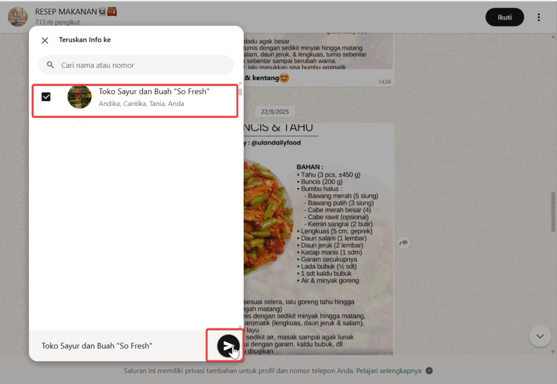The height and width of the screenshot is (384, 557).
Task: Uncheck the Toko Sayur dan Buah checkbox
Action: tap(46, 97)
